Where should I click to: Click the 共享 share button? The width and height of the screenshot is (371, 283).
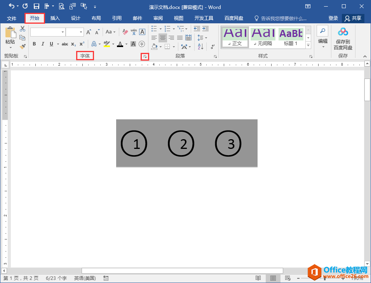[353, 18]
